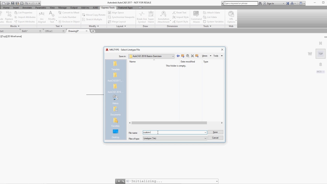Image resolution: width=327 pixels, height=184 pixels.
Task: Click the Save button
Action: (215, 132)
